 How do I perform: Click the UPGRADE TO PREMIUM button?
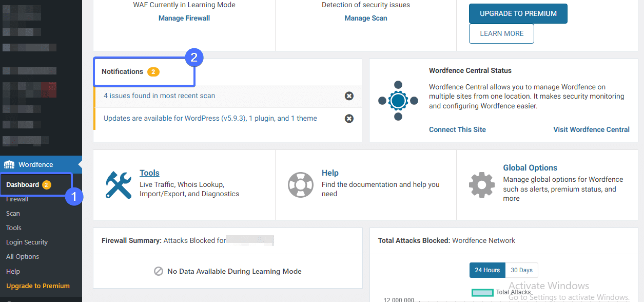point(518,14)
